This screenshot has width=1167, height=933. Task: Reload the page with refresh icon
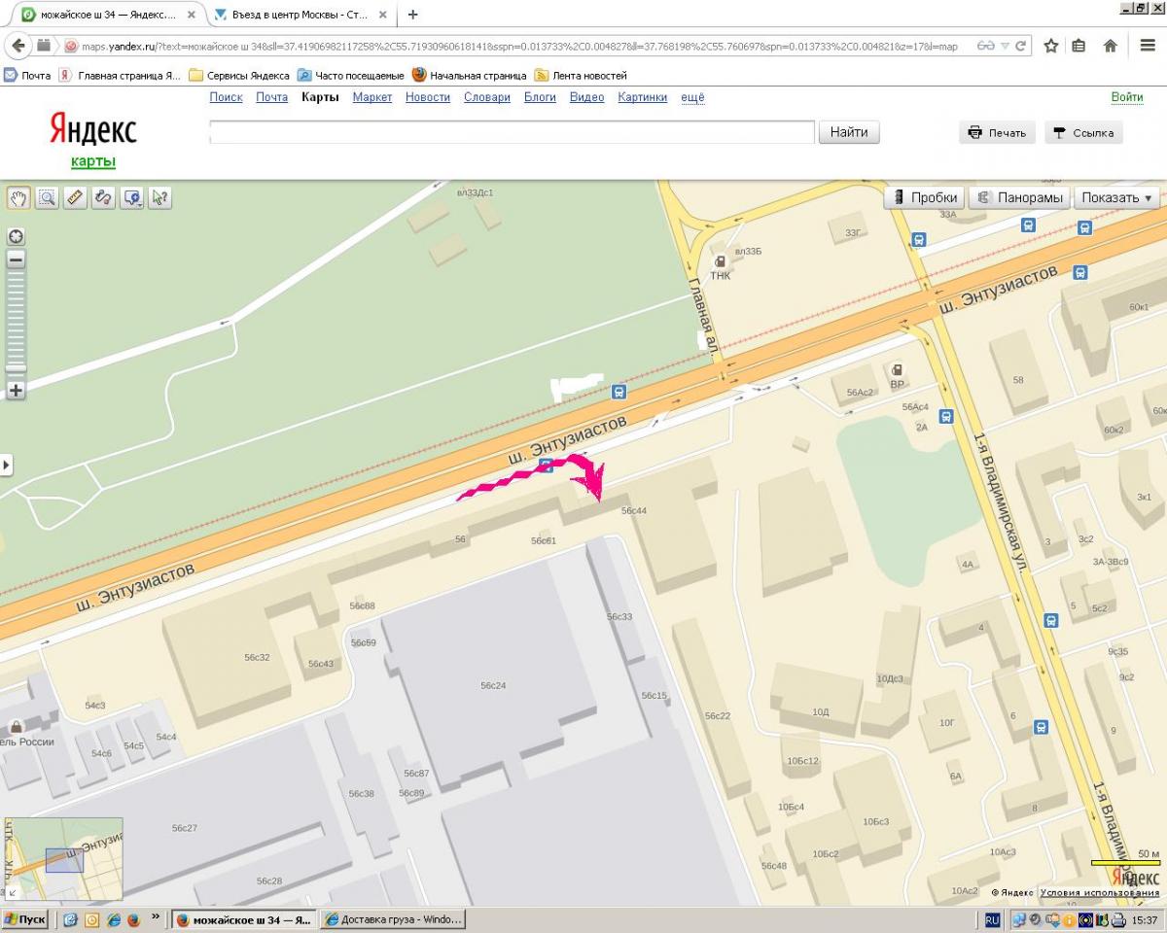(1022, 46)
